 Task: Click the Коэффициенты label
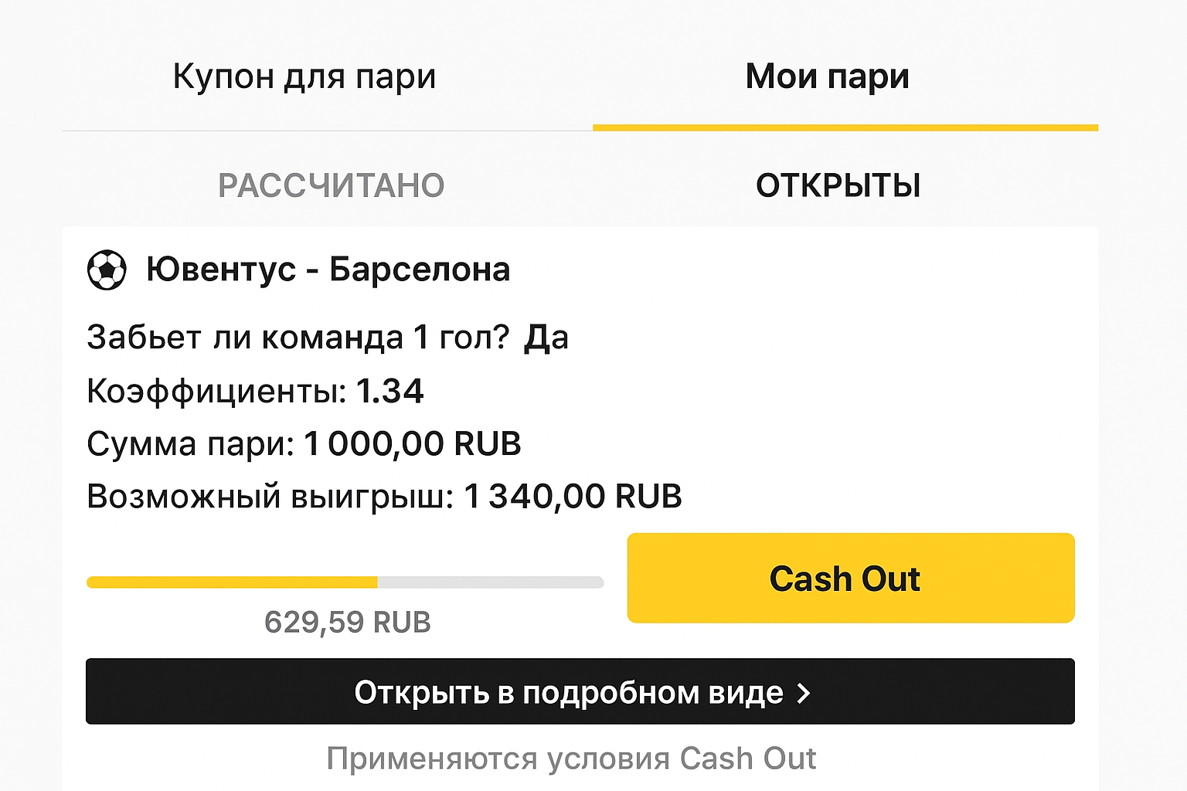tap(216, 391)
